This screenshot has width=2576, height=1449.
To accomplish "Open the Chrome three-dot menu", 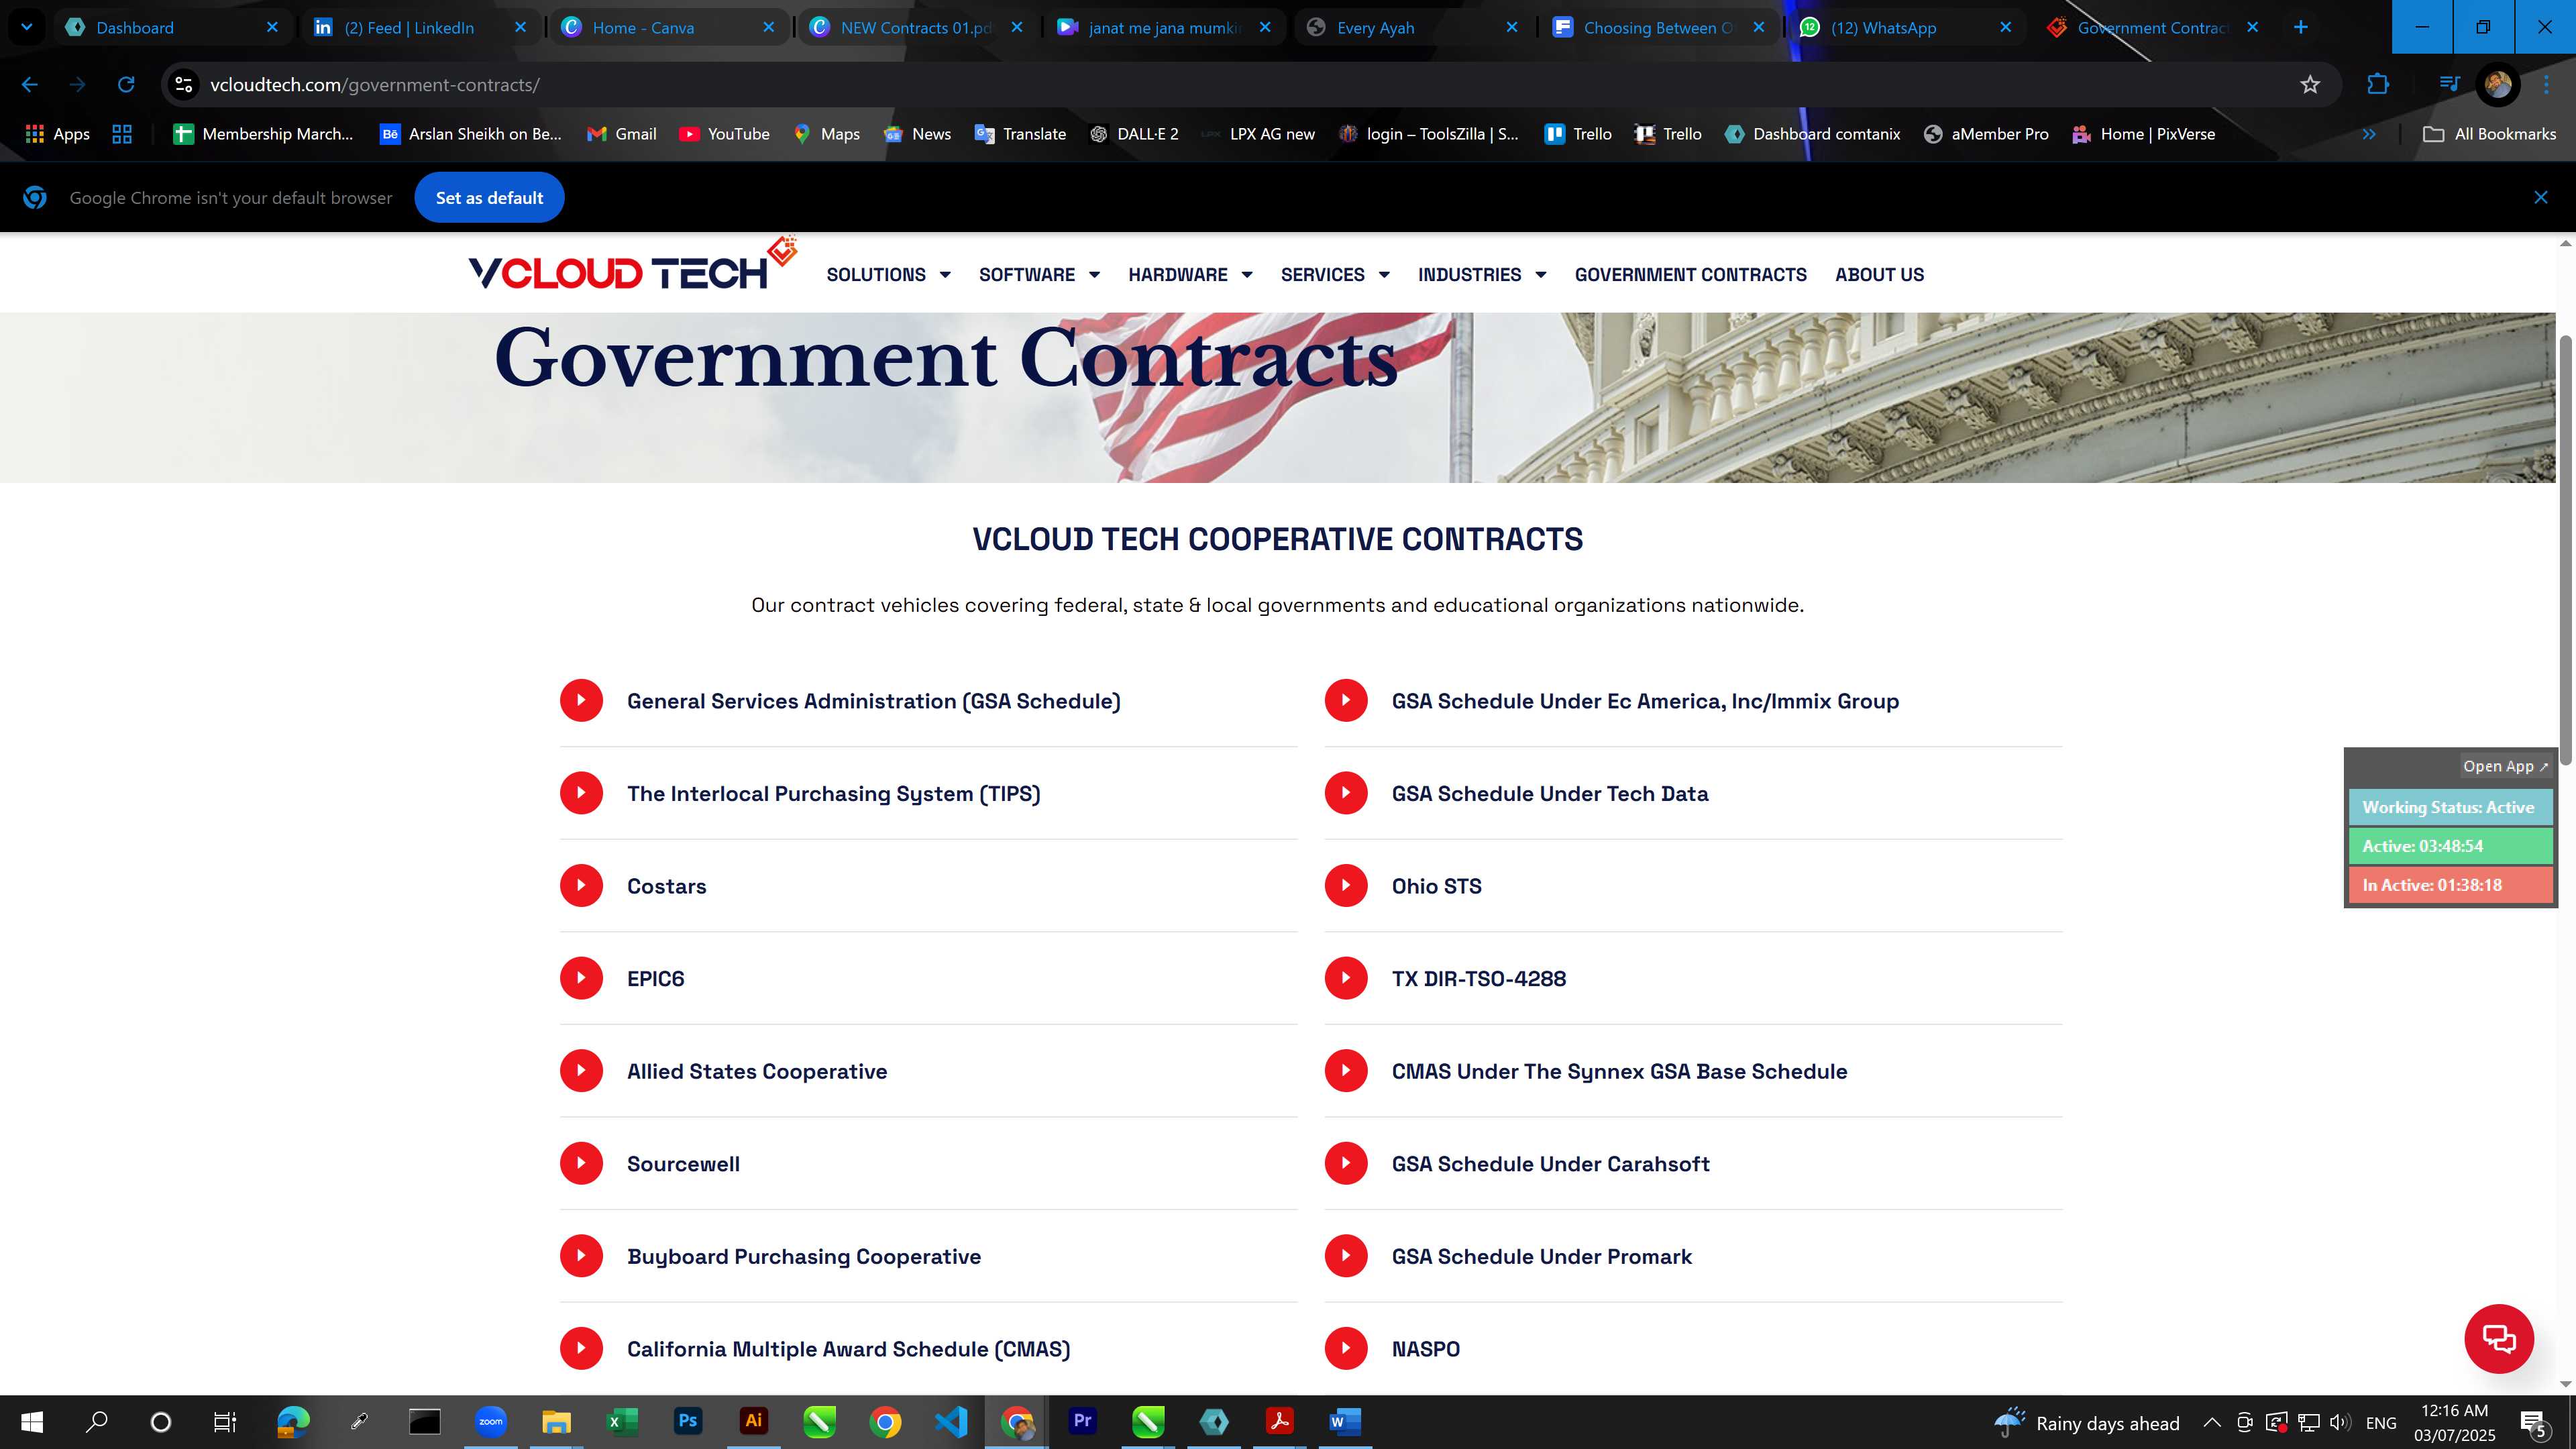I will [x=2546, y=85].
